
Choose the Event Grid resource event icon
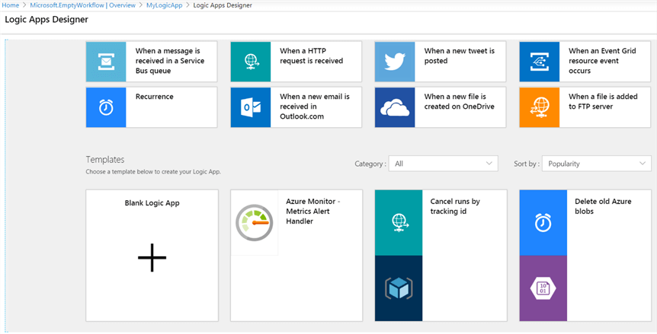539,62
